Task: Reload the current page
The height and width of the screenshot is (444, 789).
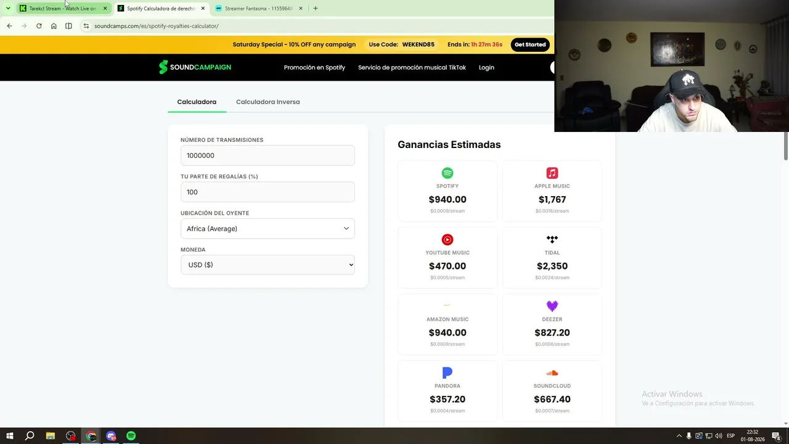Action: tap(39, 26)
